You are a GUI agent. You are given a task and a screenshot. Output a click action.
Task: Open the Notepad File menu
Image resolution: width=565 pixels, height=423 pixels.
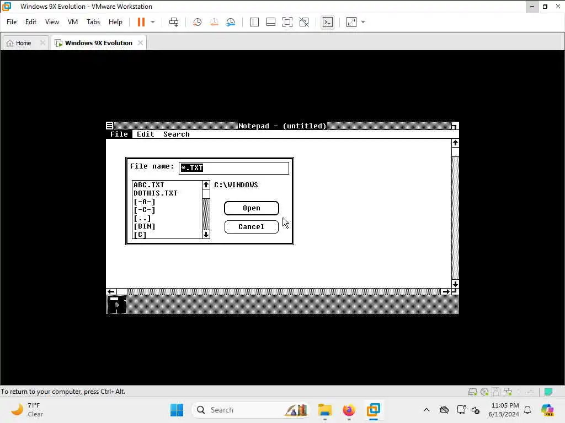pyautogui.click(x=119, y=134)
